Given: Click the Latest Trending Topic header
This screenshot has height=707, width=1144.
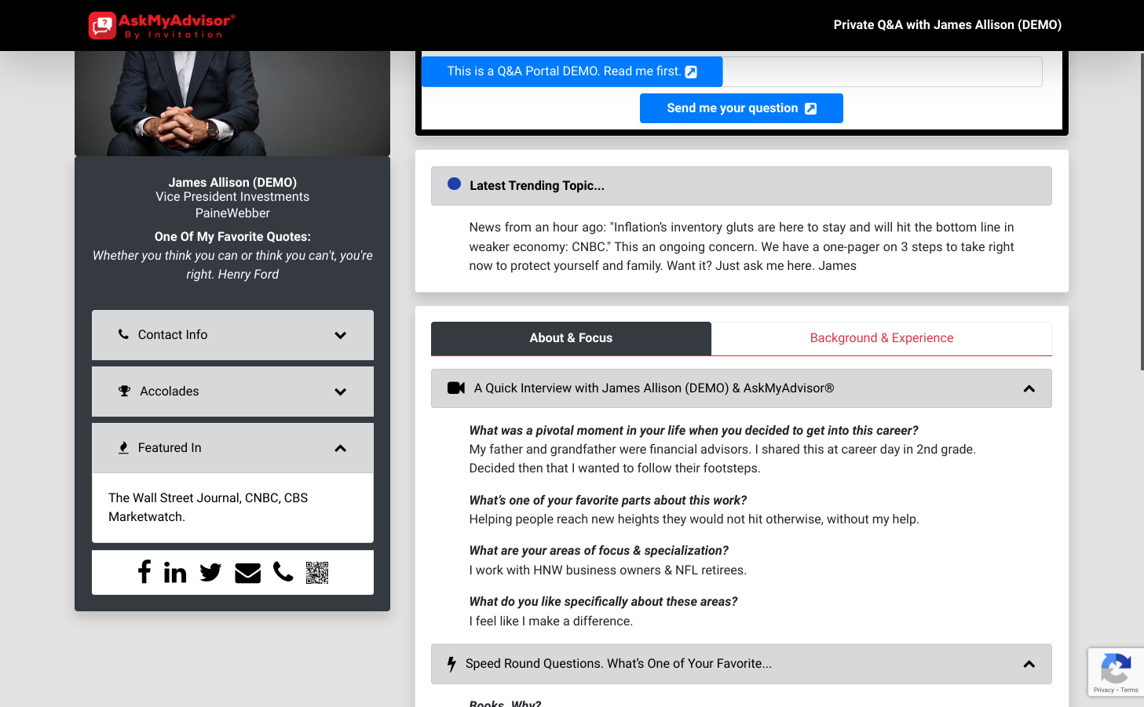Looking at the screenshot, I should 741,186.
